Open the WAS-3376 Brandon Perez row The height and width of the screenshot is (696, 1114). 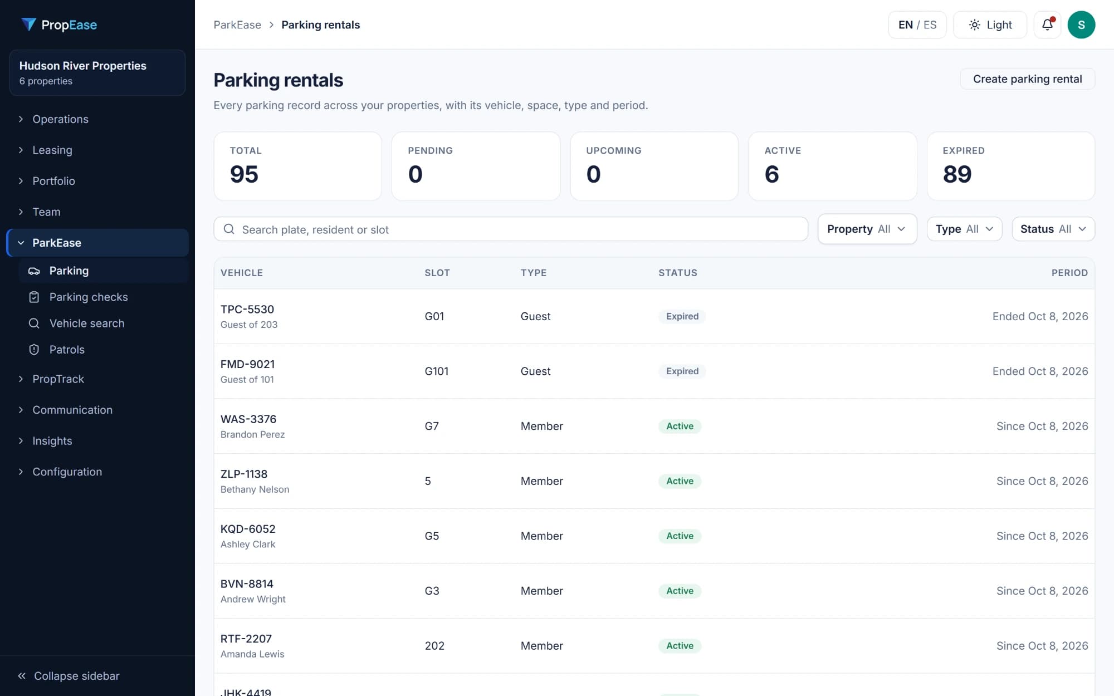click(x=654, y=426)
